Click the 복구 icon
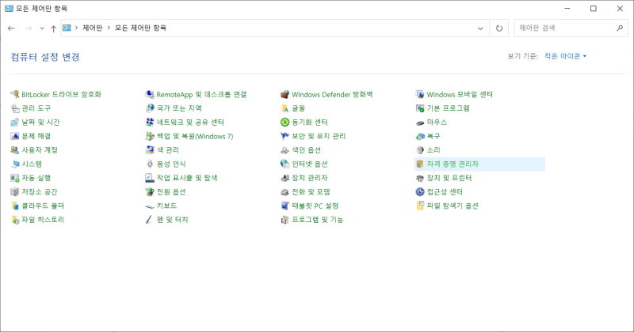This screenshot has height=332, width=634. pyautogui.click(x=420, y=136)
